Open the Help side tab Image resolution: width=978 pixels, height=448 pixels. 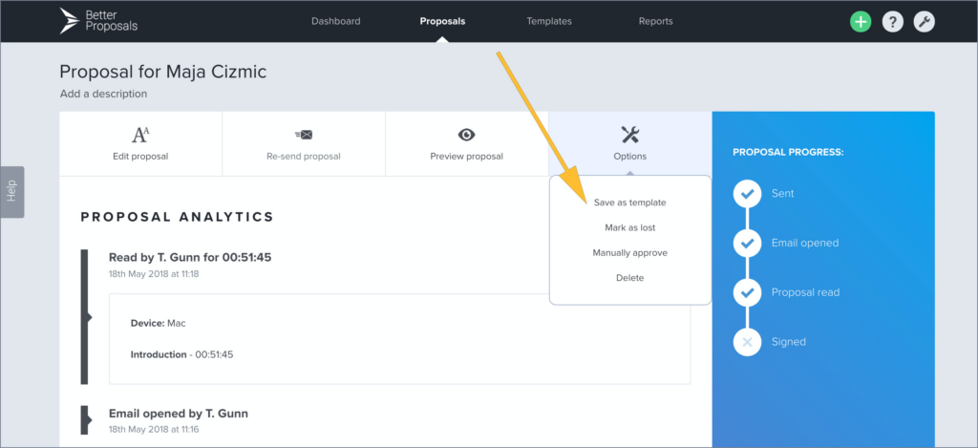(x=11, y=191)
